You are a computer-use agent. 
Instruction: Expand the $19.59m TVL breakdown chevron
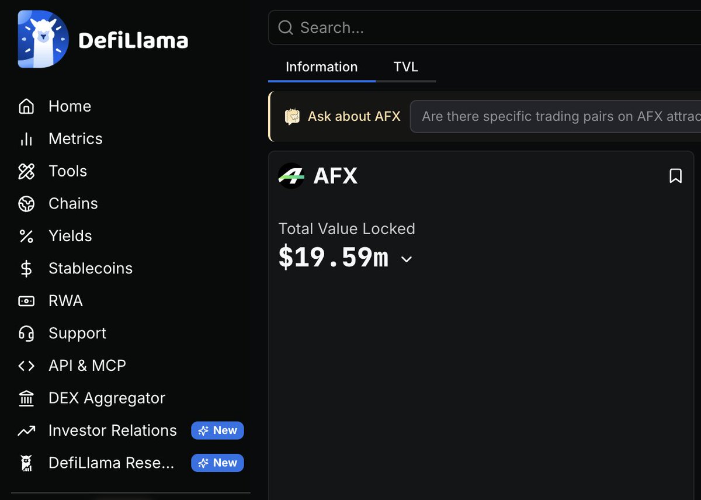coord(407,259)
